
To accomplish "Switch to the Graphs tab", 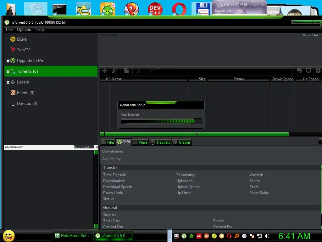I will pos(182,142).
